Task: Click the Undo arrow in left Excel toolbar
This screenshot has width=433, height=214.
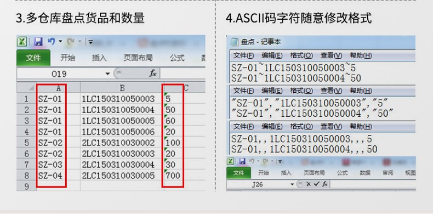Action: (51, 42)
